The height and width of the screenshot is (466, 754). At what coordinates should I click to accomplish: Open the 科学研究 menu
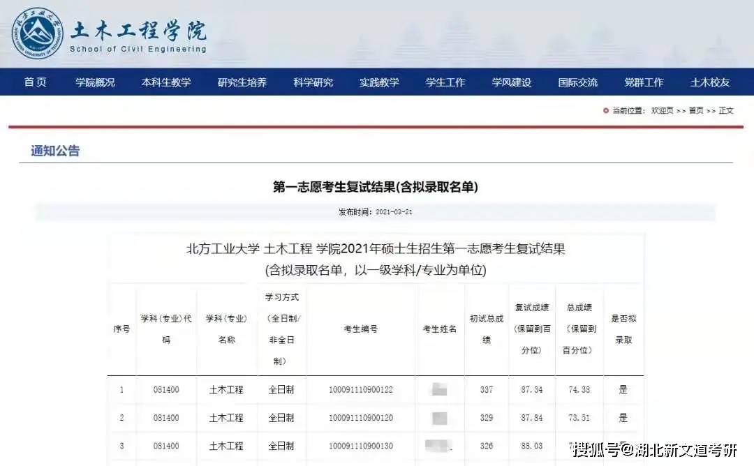click(x=313, y=82)
